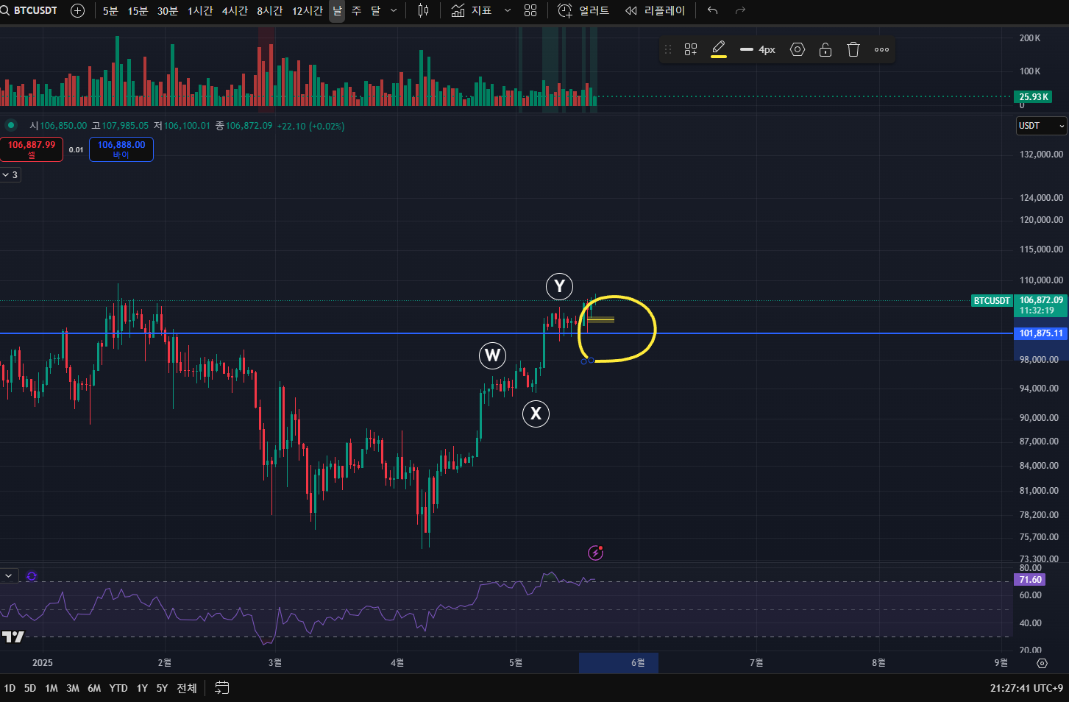
Task: Select the 5분 timeframe
Action: [x=110, y=10]
